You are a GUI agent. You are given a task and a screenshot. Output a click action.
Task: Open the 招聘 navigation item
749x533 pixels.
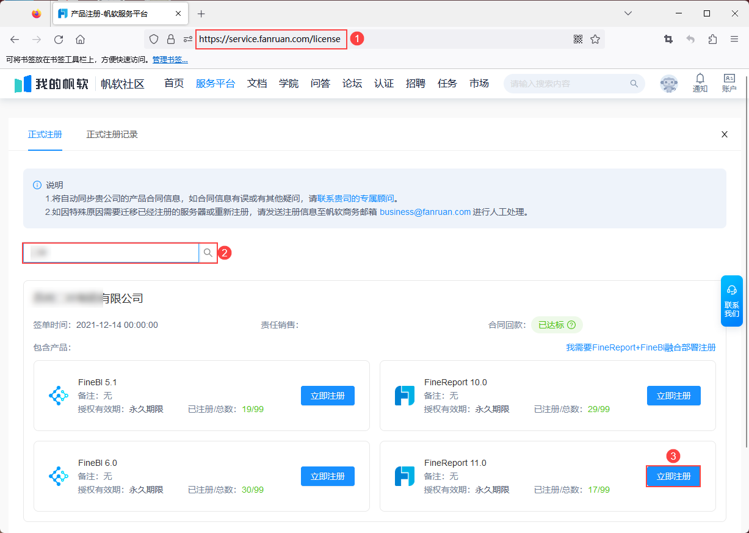pyautogui.click(x=416, y=84)
